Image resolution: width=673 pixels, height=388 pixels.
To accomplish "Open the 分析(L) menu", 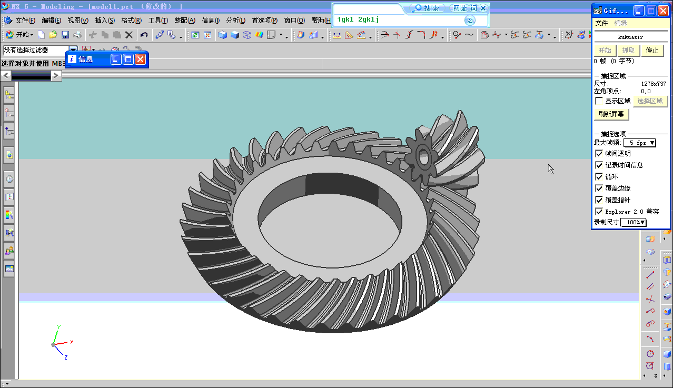I will [x=236, y=21].
